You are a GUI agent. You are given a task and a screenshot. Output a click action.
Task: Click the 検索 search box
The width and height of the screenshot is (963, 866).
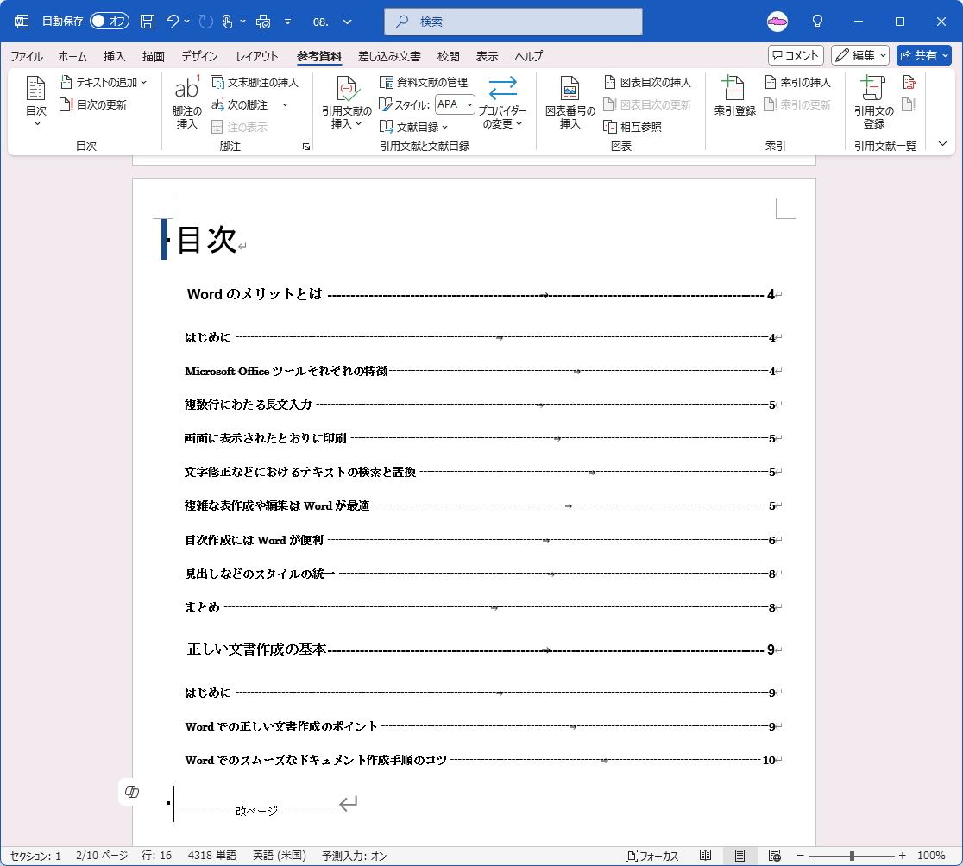point(513,22)
